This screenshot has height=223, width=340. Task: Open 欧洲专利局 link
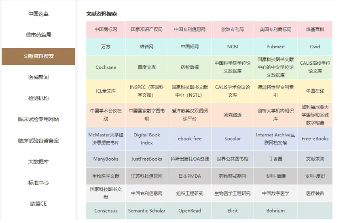(x=235, y=30)
